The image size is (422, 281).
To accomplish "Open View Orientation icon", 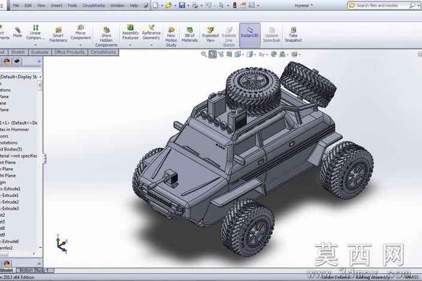I will pyautogui.click(x=237, y=55).
